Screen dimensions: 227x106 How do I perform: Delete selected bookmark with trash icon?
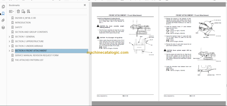18,11
